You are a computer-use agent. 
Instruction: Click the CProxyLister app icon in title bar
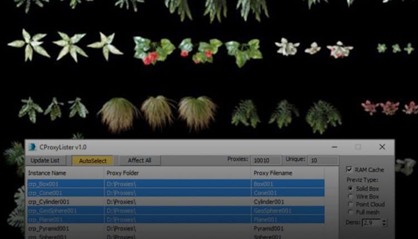coord(33,147)
